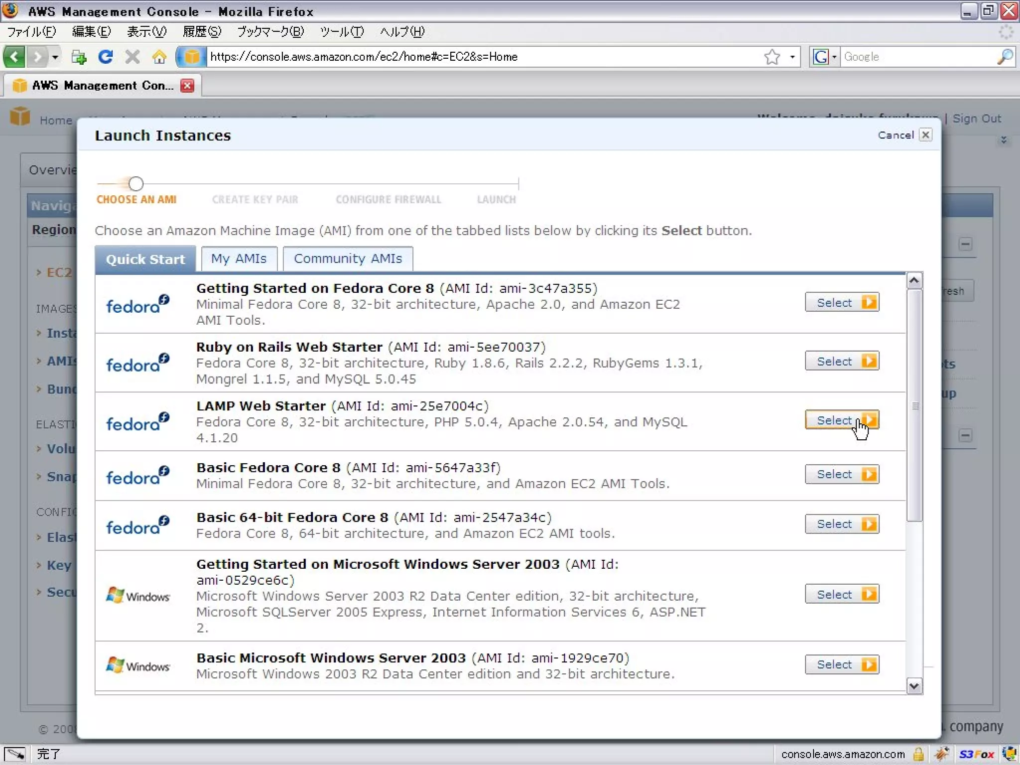Click the Fedora logo for Basic Fedora Core 8

[x=138, y=476]
